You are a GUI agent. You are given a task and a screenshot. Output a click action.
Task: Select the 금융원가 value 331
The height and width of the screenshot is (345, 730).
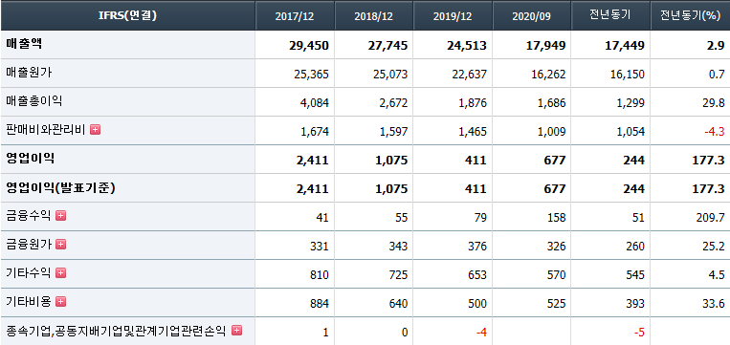(x=320, y=246)
